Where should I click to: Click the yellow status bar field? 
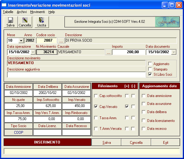(92, 151)
